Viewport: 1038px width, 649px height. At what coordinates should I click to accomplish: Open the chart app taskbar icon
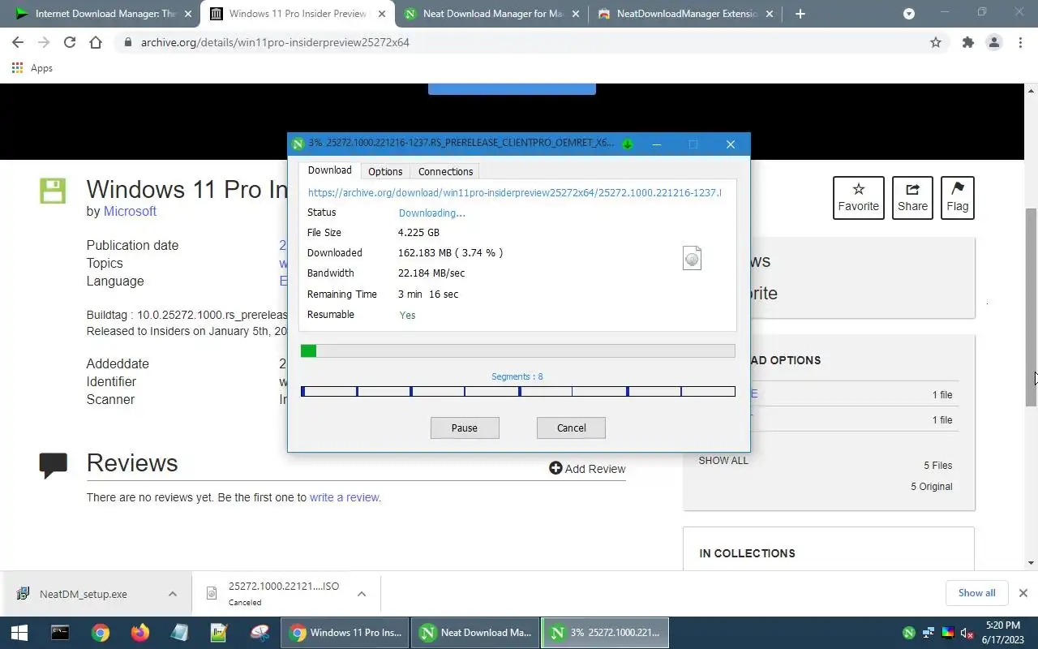point(219,633)
